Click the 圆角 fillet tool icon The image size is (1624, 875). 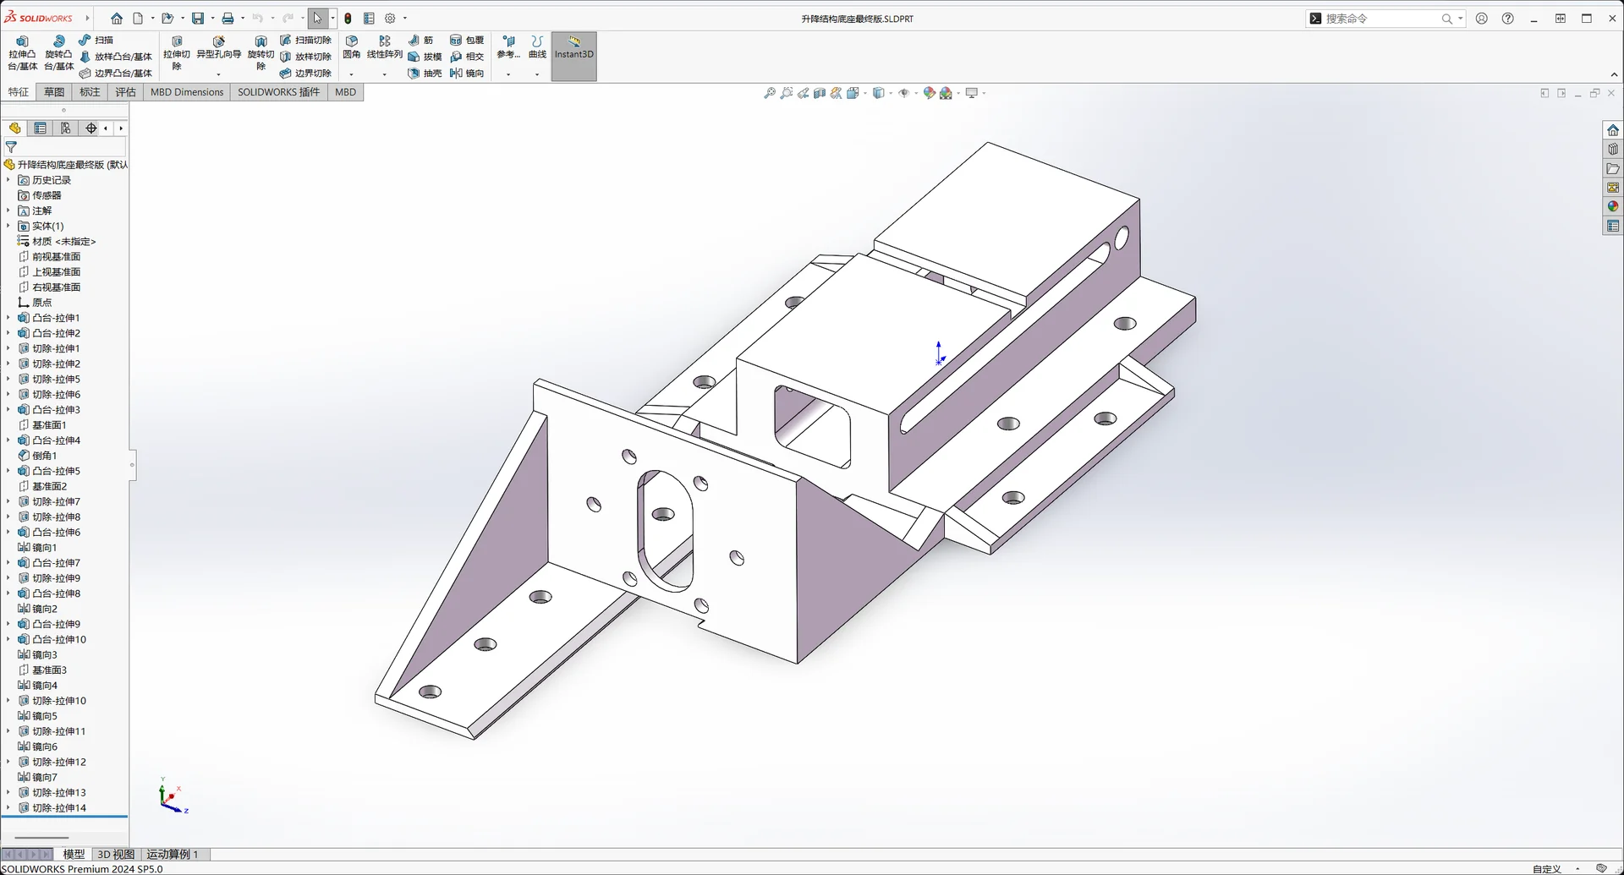[x=351, y=46]
